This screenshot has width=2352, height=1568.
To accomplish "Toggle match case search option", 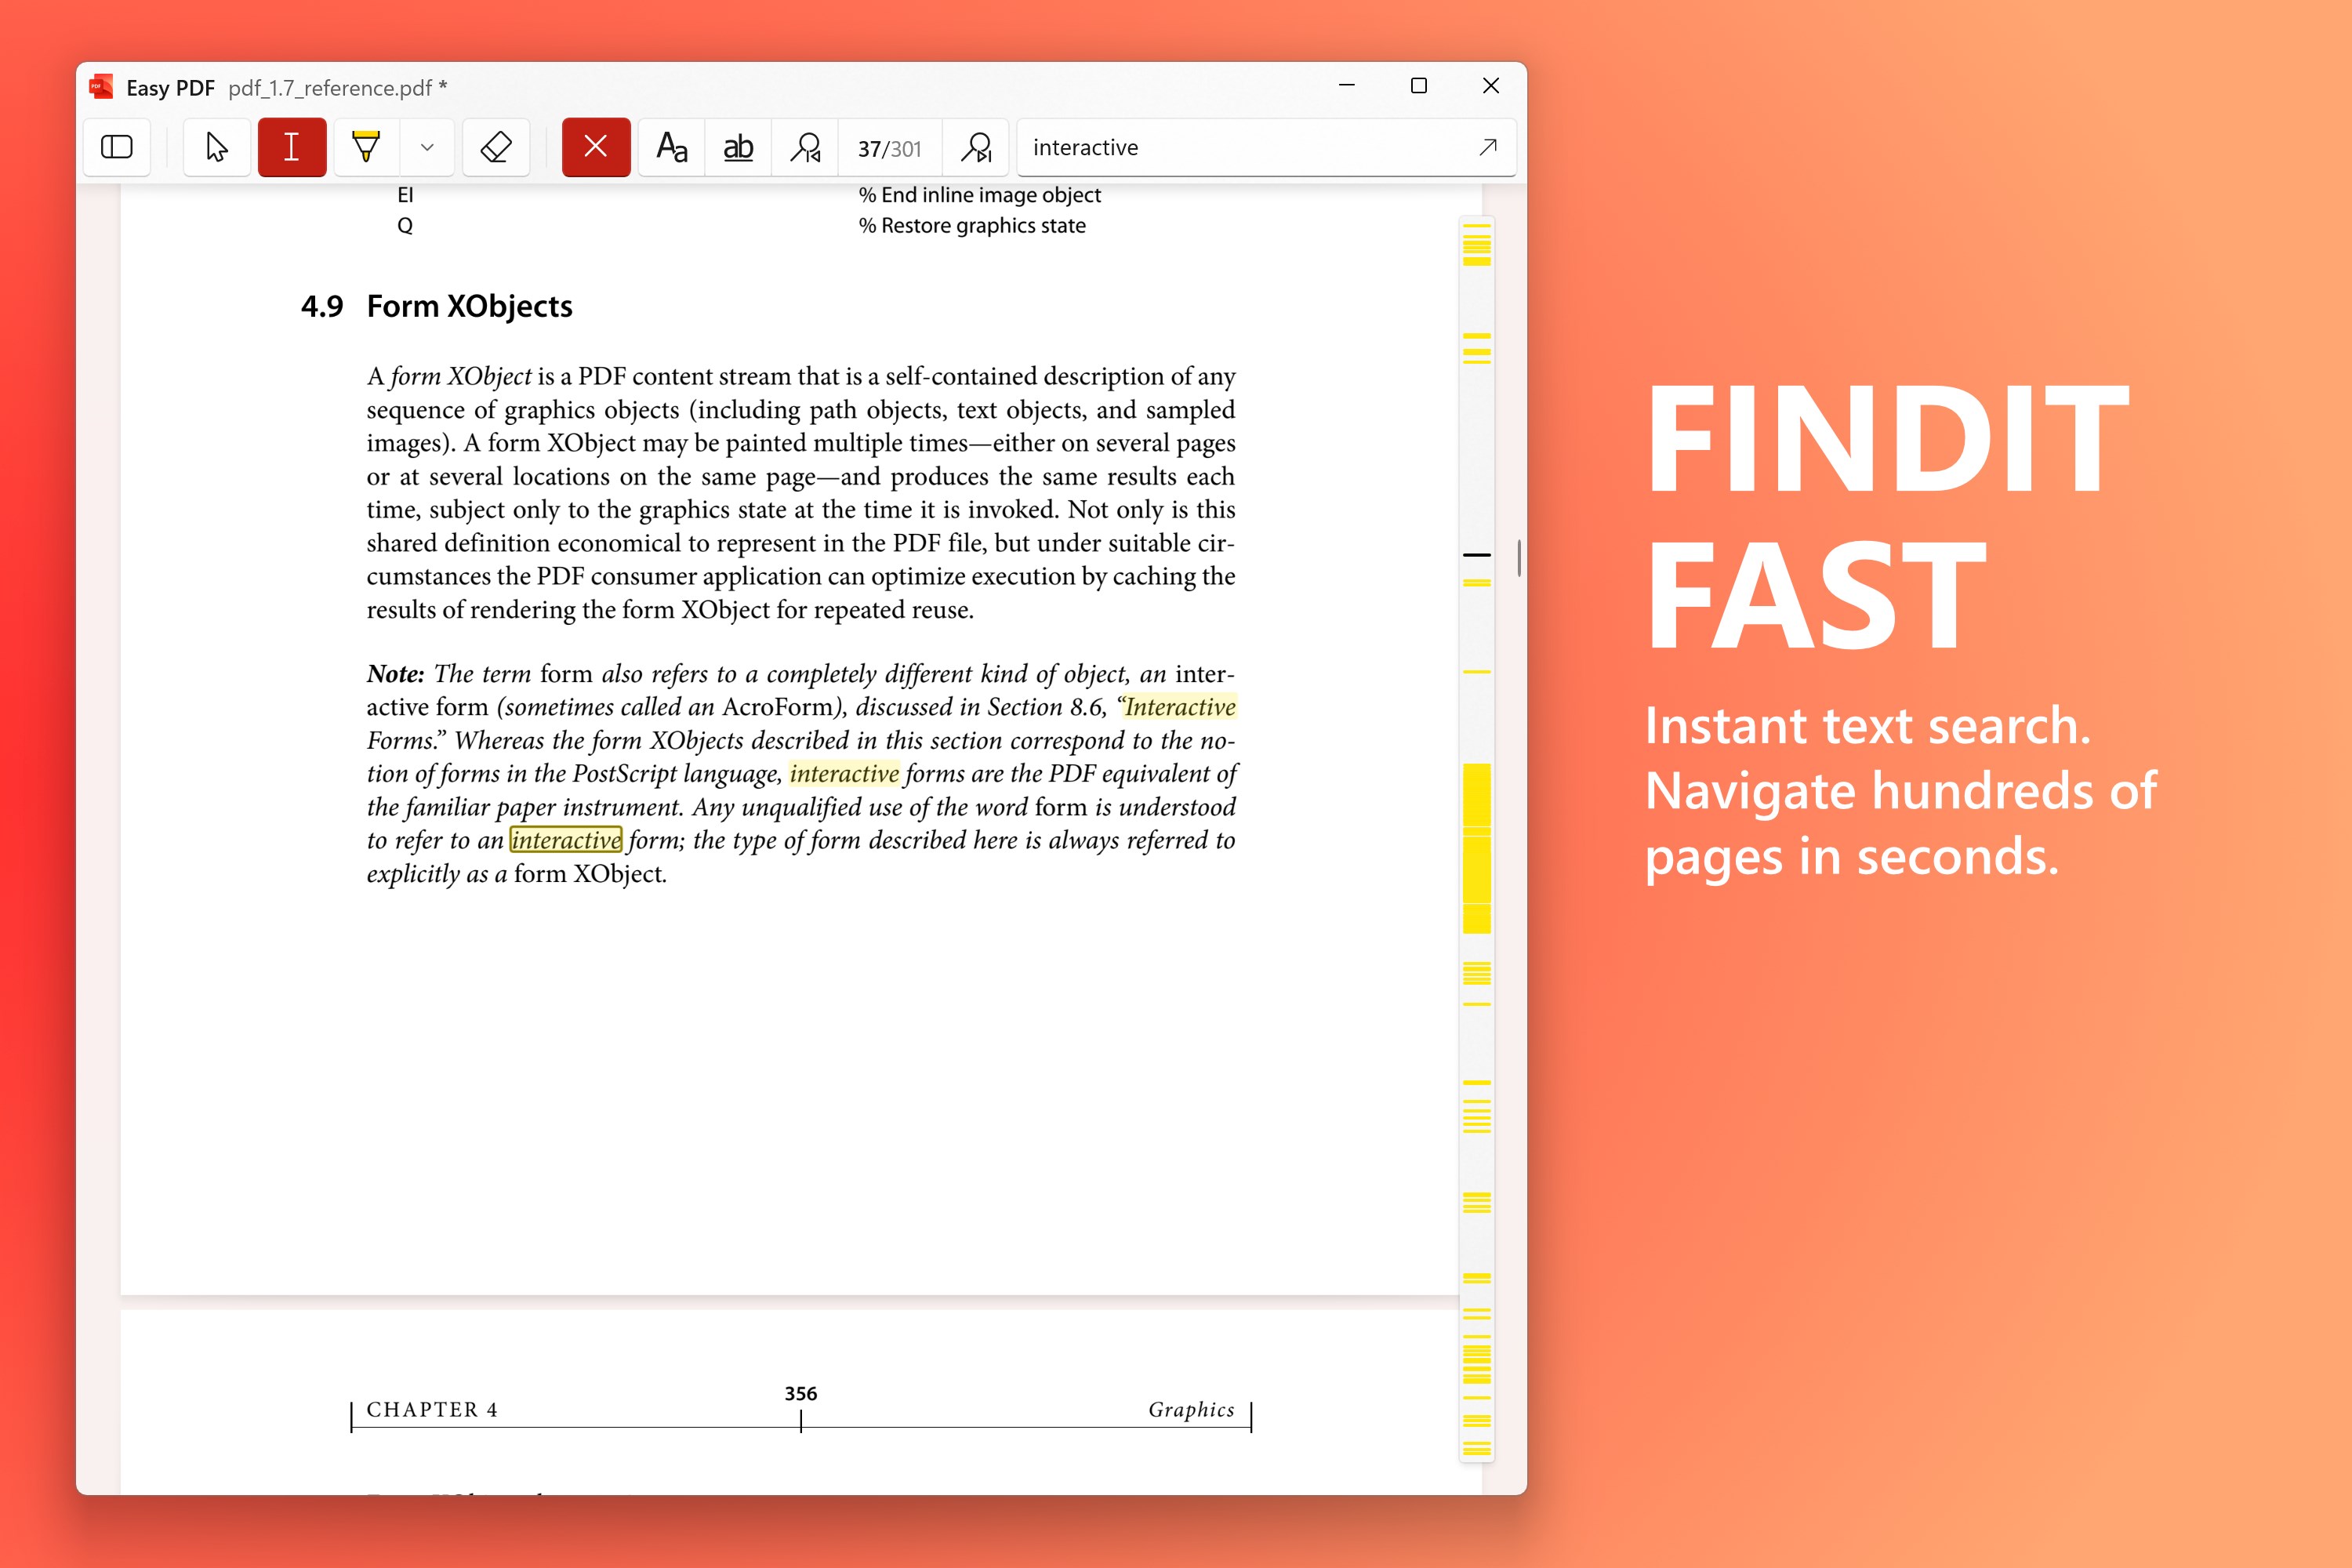I will [672, 147].
